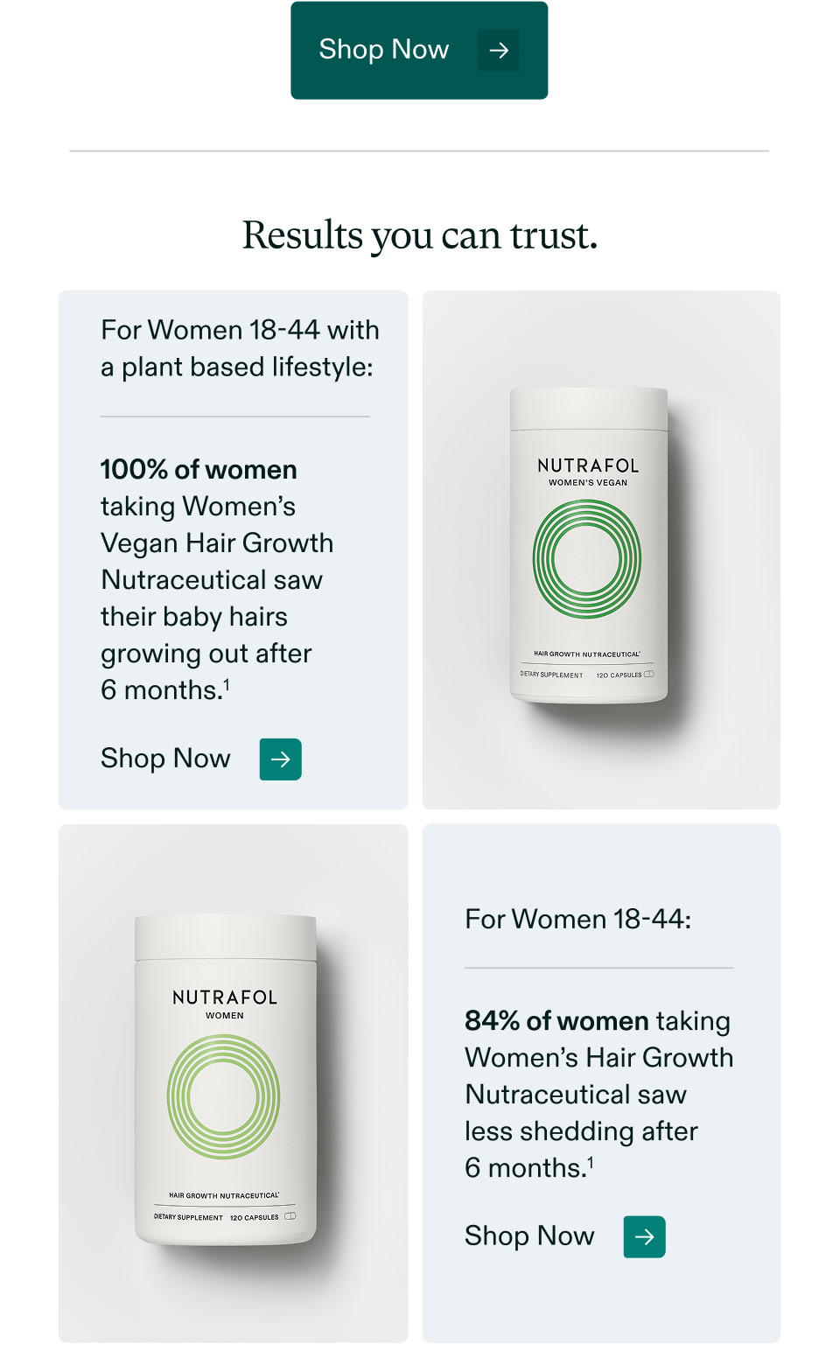Image resolution: width=840 pixels, height=1351 pixels.
Task: Click footnote 1 after '6 months' in shedding card
Action: [x=591, y=1163]
